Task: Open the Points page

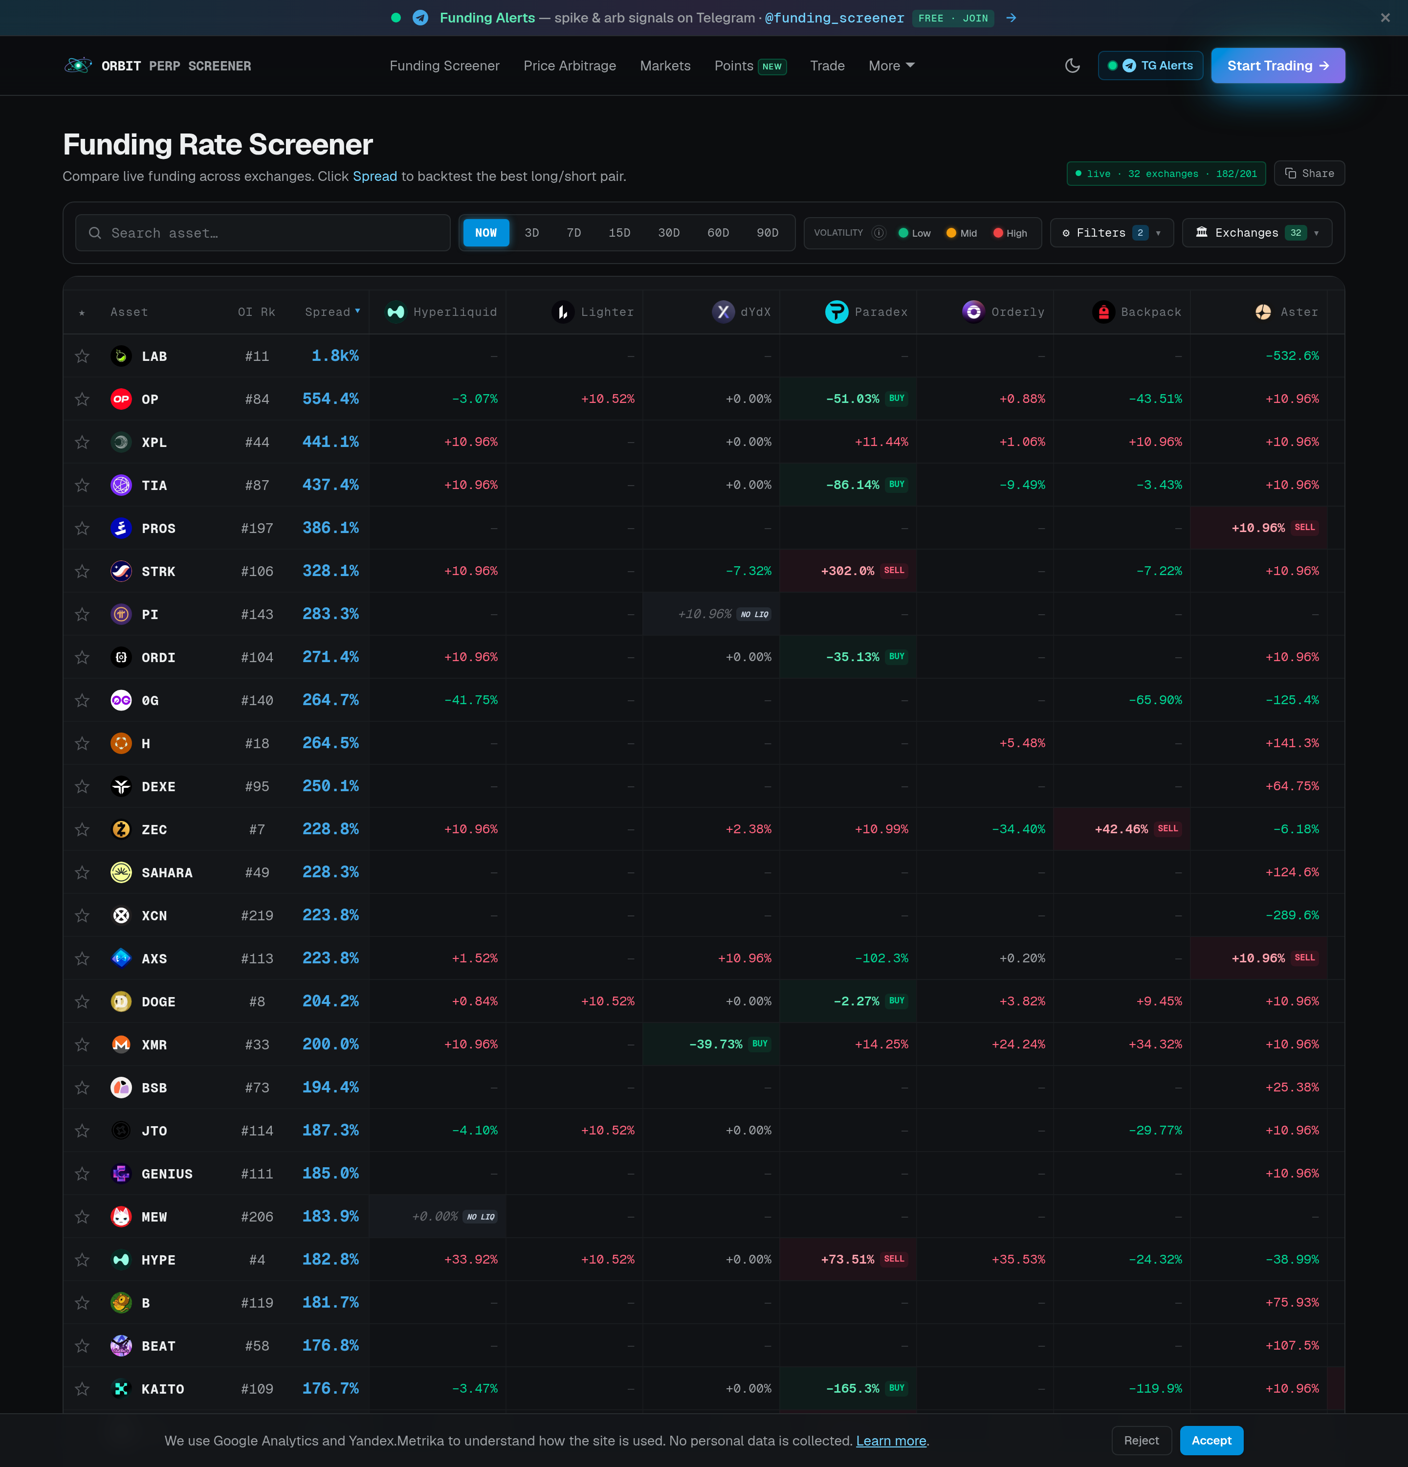Action: click(x=749, y=66)
